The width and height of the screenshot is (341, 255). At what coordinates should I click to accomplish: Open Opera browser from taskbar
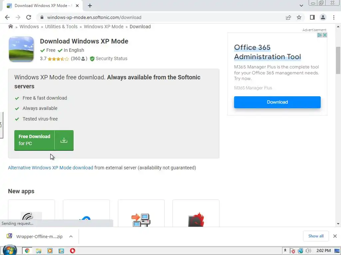click(x=72, y=251)
